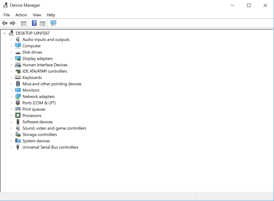Click the Disk drives icon

(x=18, y=52)
